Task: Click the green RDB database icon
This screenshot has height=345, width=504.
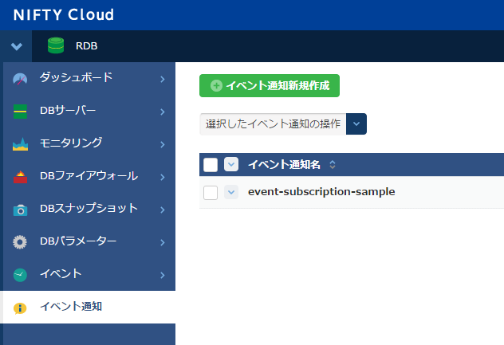Action: [x=56, y=45]
